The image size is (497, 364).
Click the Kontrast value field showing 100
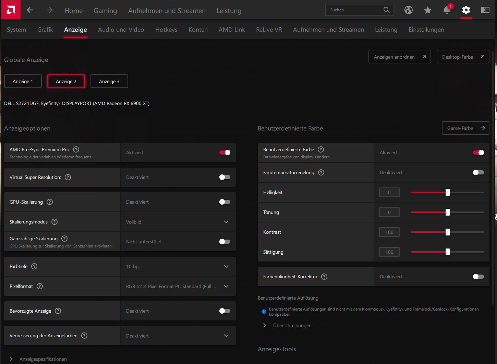pos(389,232)
